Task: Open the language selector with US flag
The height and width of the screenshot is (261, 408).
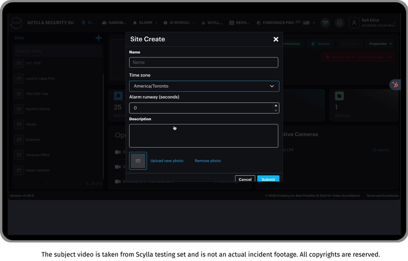Action: click(x=309, y=23)
